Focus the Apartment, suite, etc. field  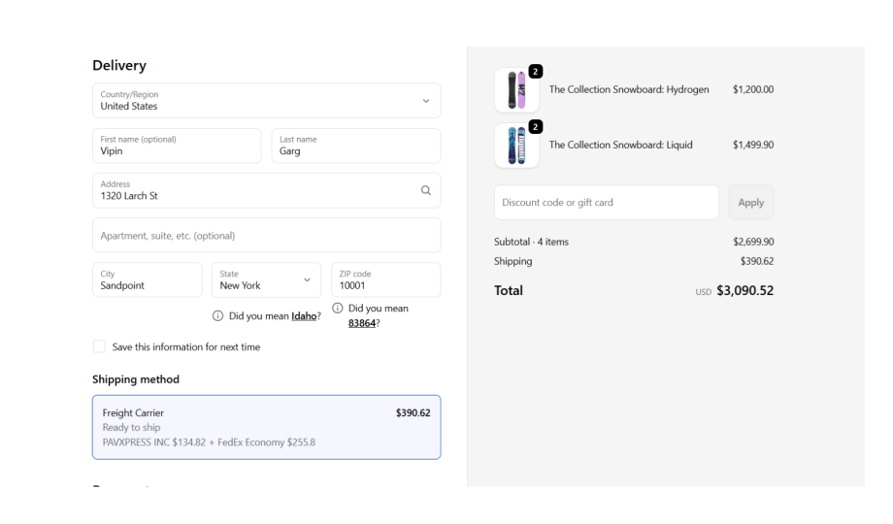point(266,235)
